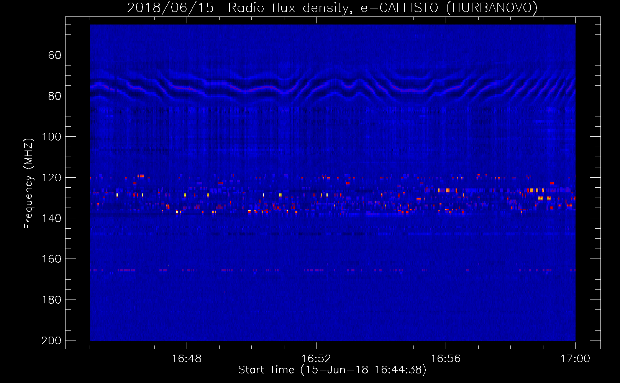Click the plot title mentioning e-CALLISTO (HURBANOVO)
The width and height of the screenshot is (620, 383).
pyautogui.click(x=332, y=8)
